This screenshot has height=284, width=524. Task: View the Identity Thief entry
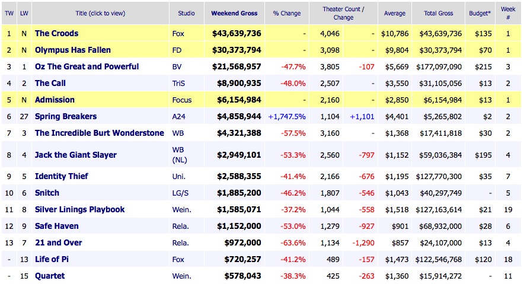(x=63, y=176)
